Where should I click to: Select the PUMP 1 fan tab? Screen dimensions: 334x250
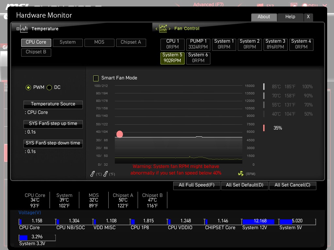pyautogui.click(x=198, y=44)
